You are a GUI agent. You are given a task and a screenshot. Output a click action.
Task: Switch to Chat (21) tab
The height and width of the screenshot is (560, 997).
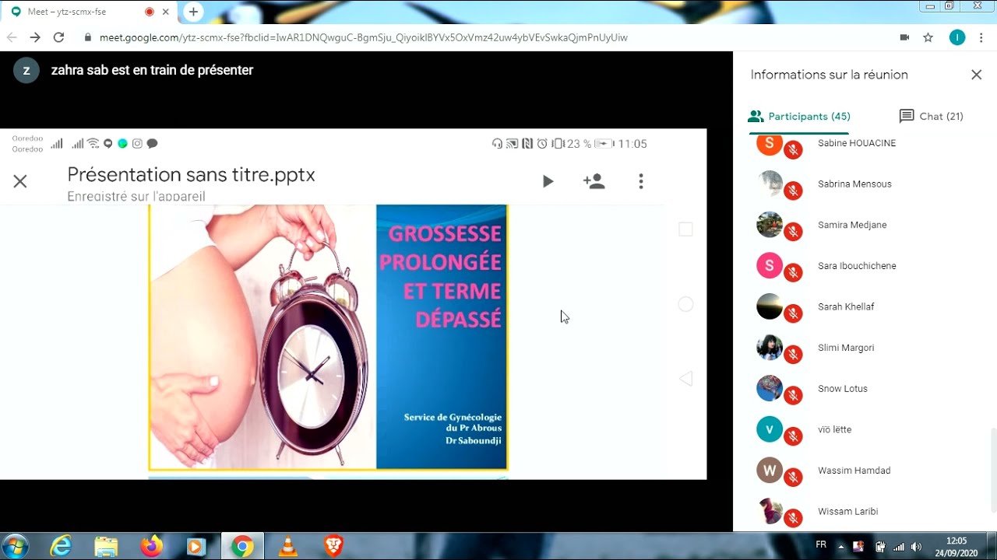coord(931,117)
